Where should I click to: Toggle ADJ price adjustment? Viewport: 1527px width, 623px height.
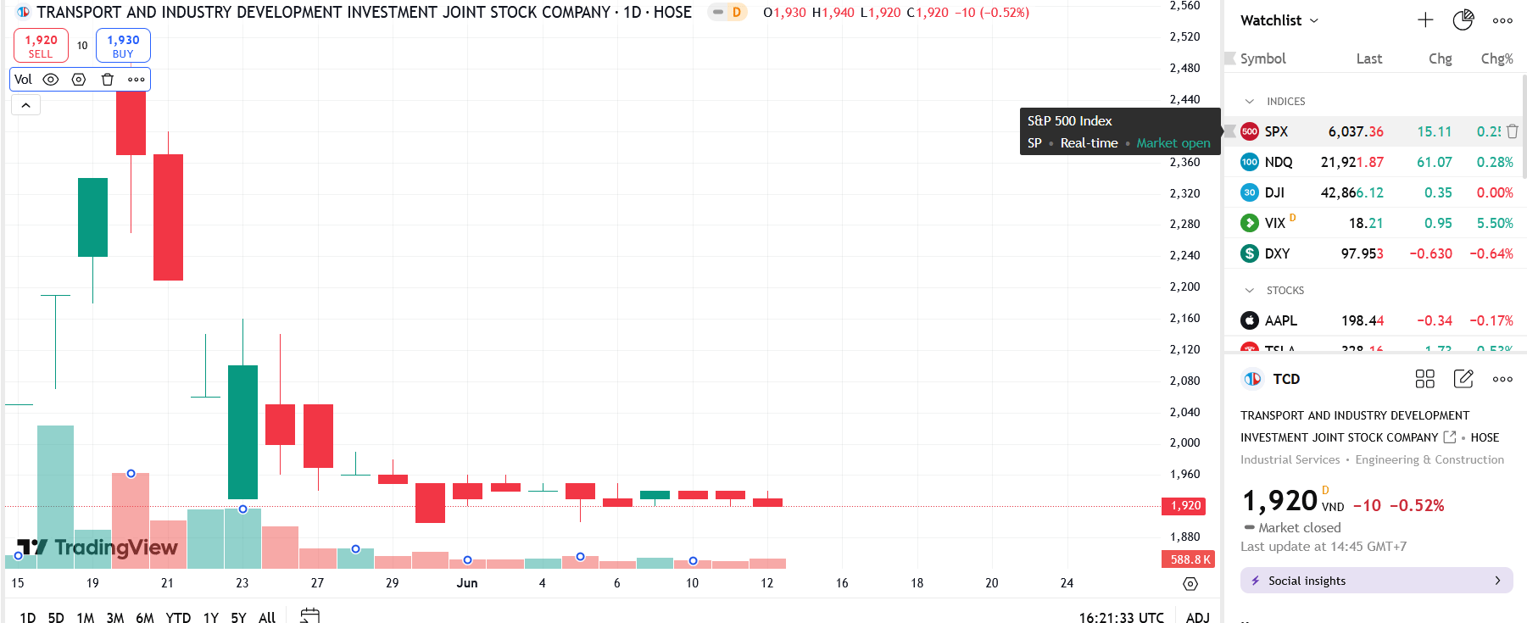pyautogui.click(x=1197, y=617)
